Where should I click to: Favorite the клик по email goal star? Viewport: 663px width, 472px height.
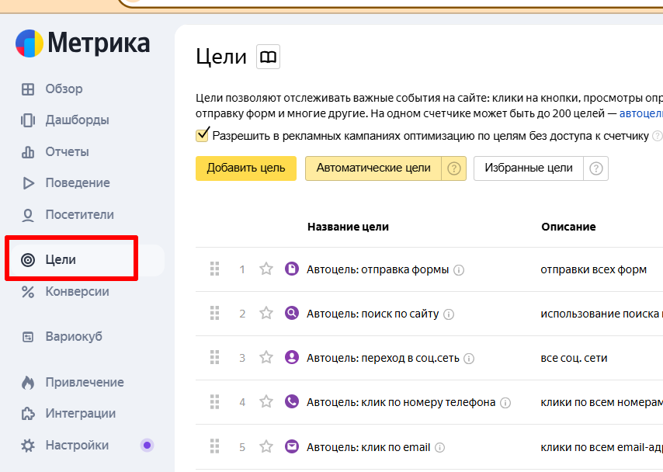[x=266, y=446]
